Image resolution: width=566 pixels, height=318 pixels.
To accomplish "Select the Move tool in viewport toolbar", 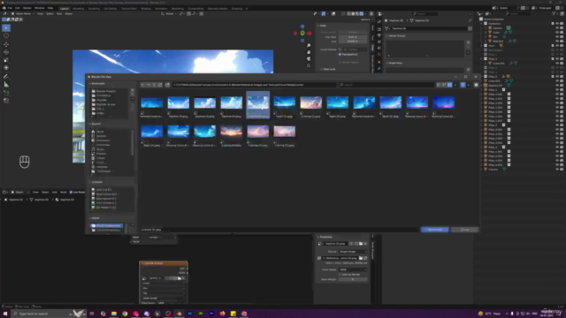I will [x=6, y=44].
